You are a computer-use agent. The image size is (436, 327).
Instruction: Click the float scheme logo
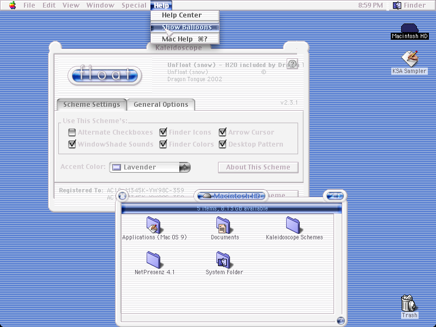click(x=105, y=75)
